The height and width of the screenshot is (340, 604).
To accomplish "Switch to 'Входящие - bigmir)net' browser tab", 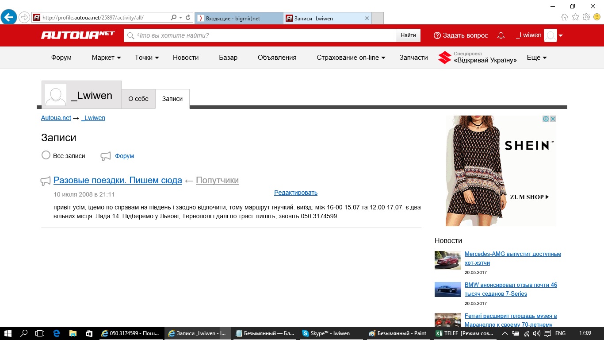I will coord(238,18).
